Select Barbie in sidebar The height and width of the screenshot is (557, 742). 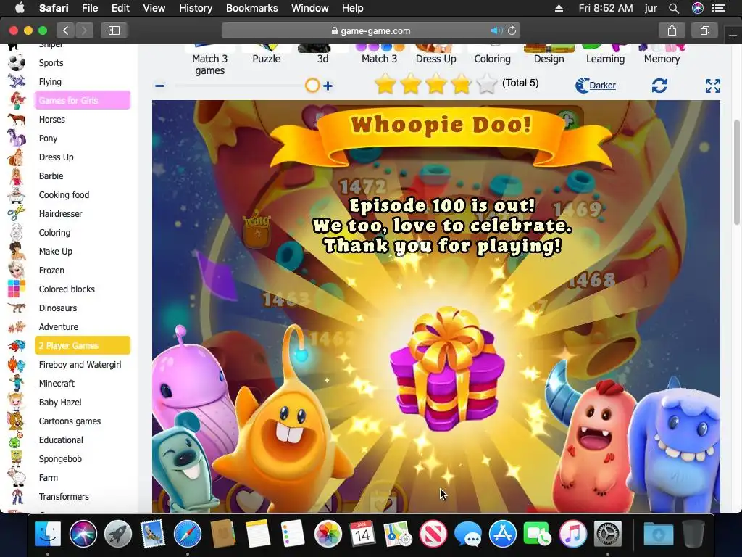point(51,176)
